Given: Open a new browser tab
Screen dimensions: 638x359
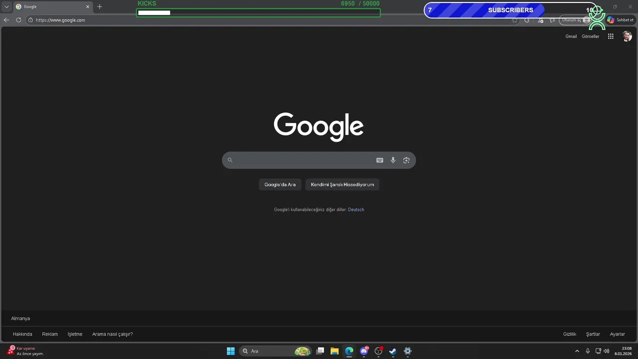Looking at the screenshot, I should coord(100,6).
